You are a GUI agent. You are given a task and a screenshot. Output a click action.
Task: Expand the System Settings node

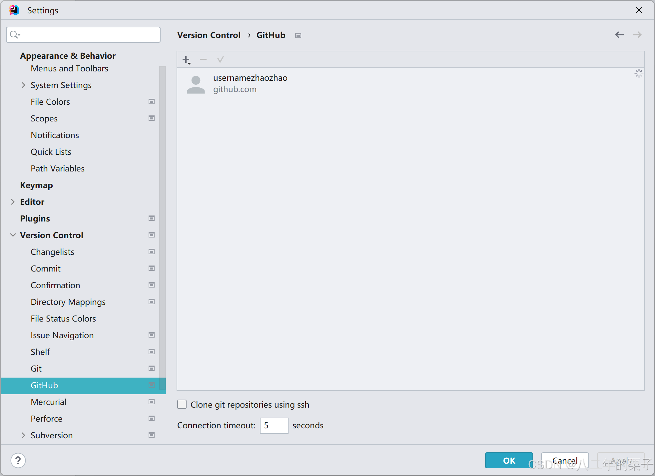pos(23,85)
